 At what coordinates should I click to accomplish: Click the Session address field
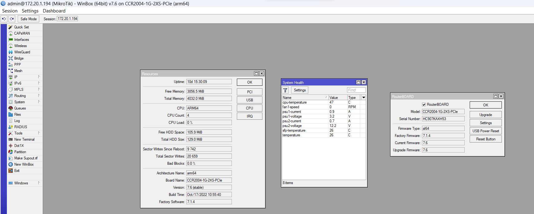(67, 19)
